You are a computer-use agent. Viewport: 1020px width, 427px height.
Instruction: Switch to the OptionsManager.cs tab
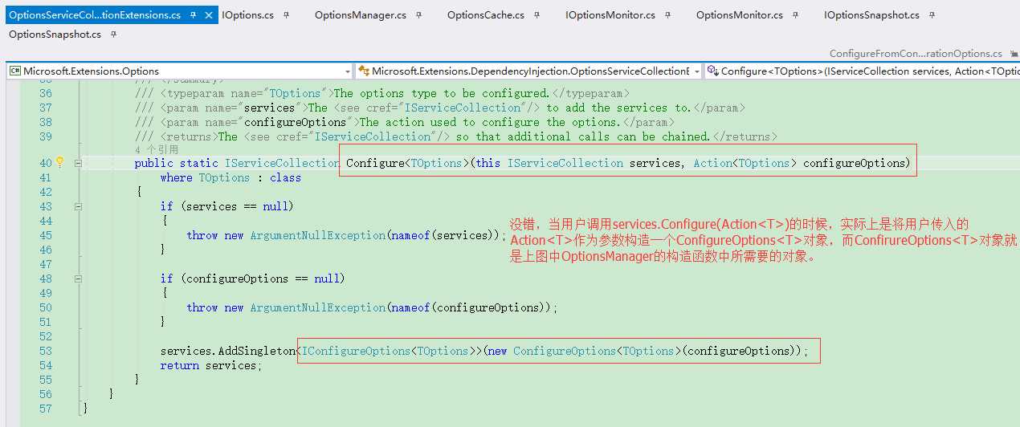(x=361, y=15)
